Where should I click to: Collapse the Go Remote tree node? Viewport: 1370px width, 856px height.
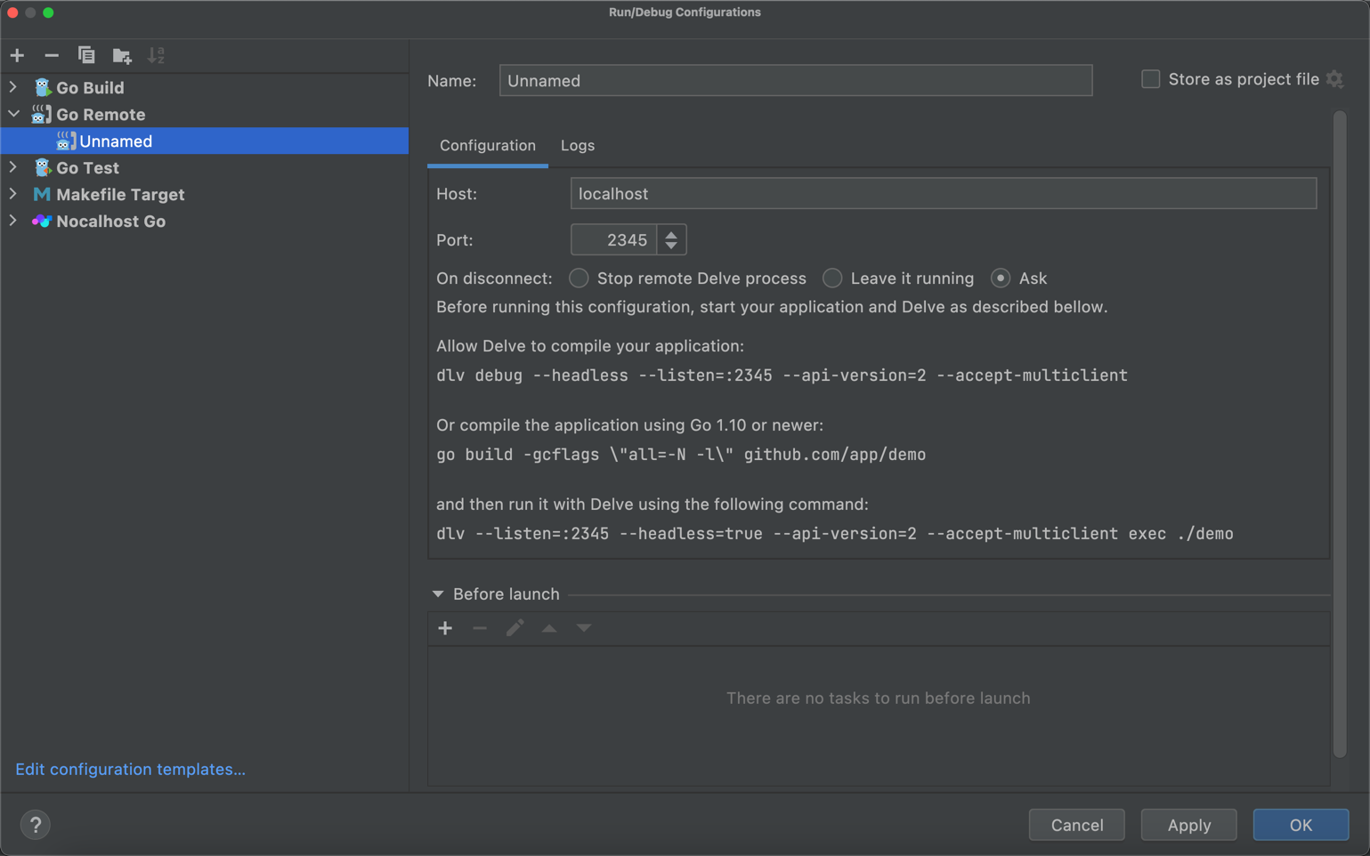[13, 114]
